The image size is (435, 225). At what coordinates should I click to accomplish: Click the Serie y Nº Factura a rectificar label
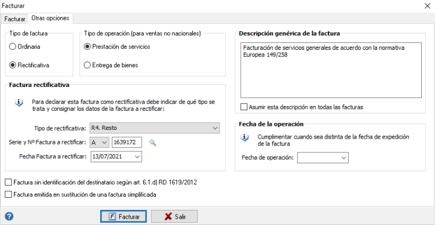pyautogui.click(x=47, y=142)
